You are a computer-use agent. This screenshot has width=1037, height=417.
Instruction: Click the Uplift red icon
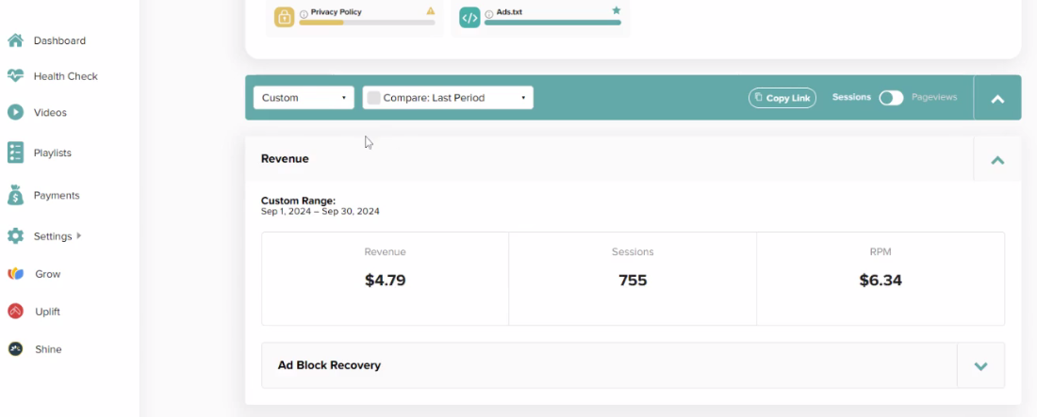[15, 312]
